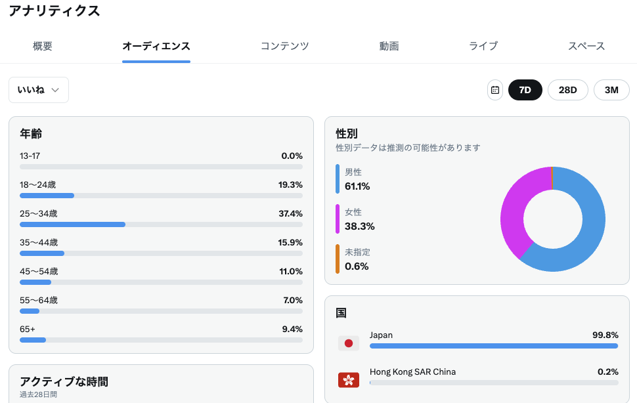Click the Hong Kong flag icon
Viewport: 637px width, 403px height.
pyautogui.click(x=348, y=379)
